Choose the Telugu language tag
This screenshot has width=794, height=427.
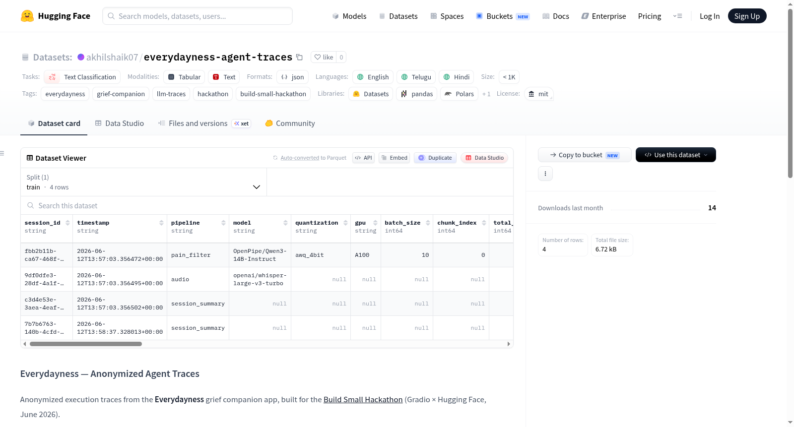pos(416,77)
